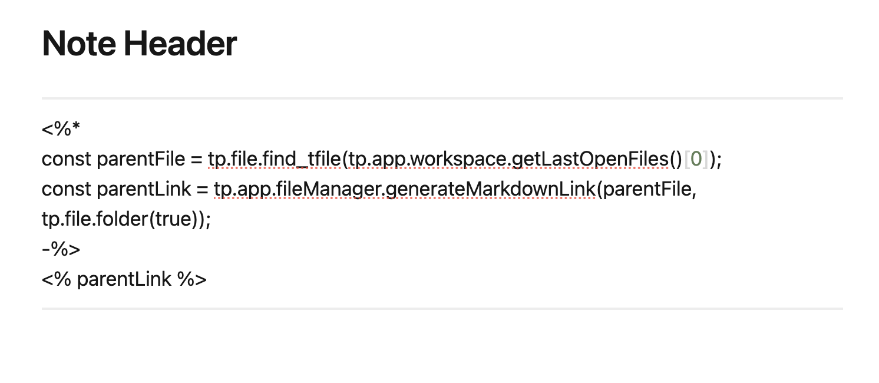Click the empty area below the bottom rule
The image size is (879, 383).
442,348
